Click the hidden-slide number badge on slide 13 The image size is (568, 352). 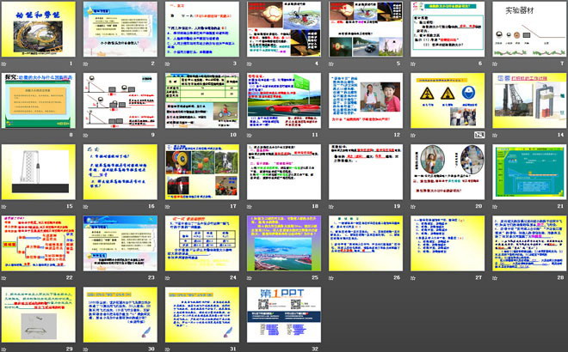[x=479, y=135]
